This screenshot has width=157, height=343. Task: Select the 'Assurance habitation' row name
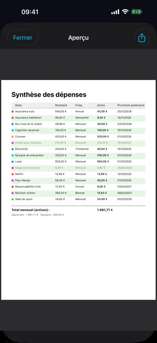click(x=28, y=117)
